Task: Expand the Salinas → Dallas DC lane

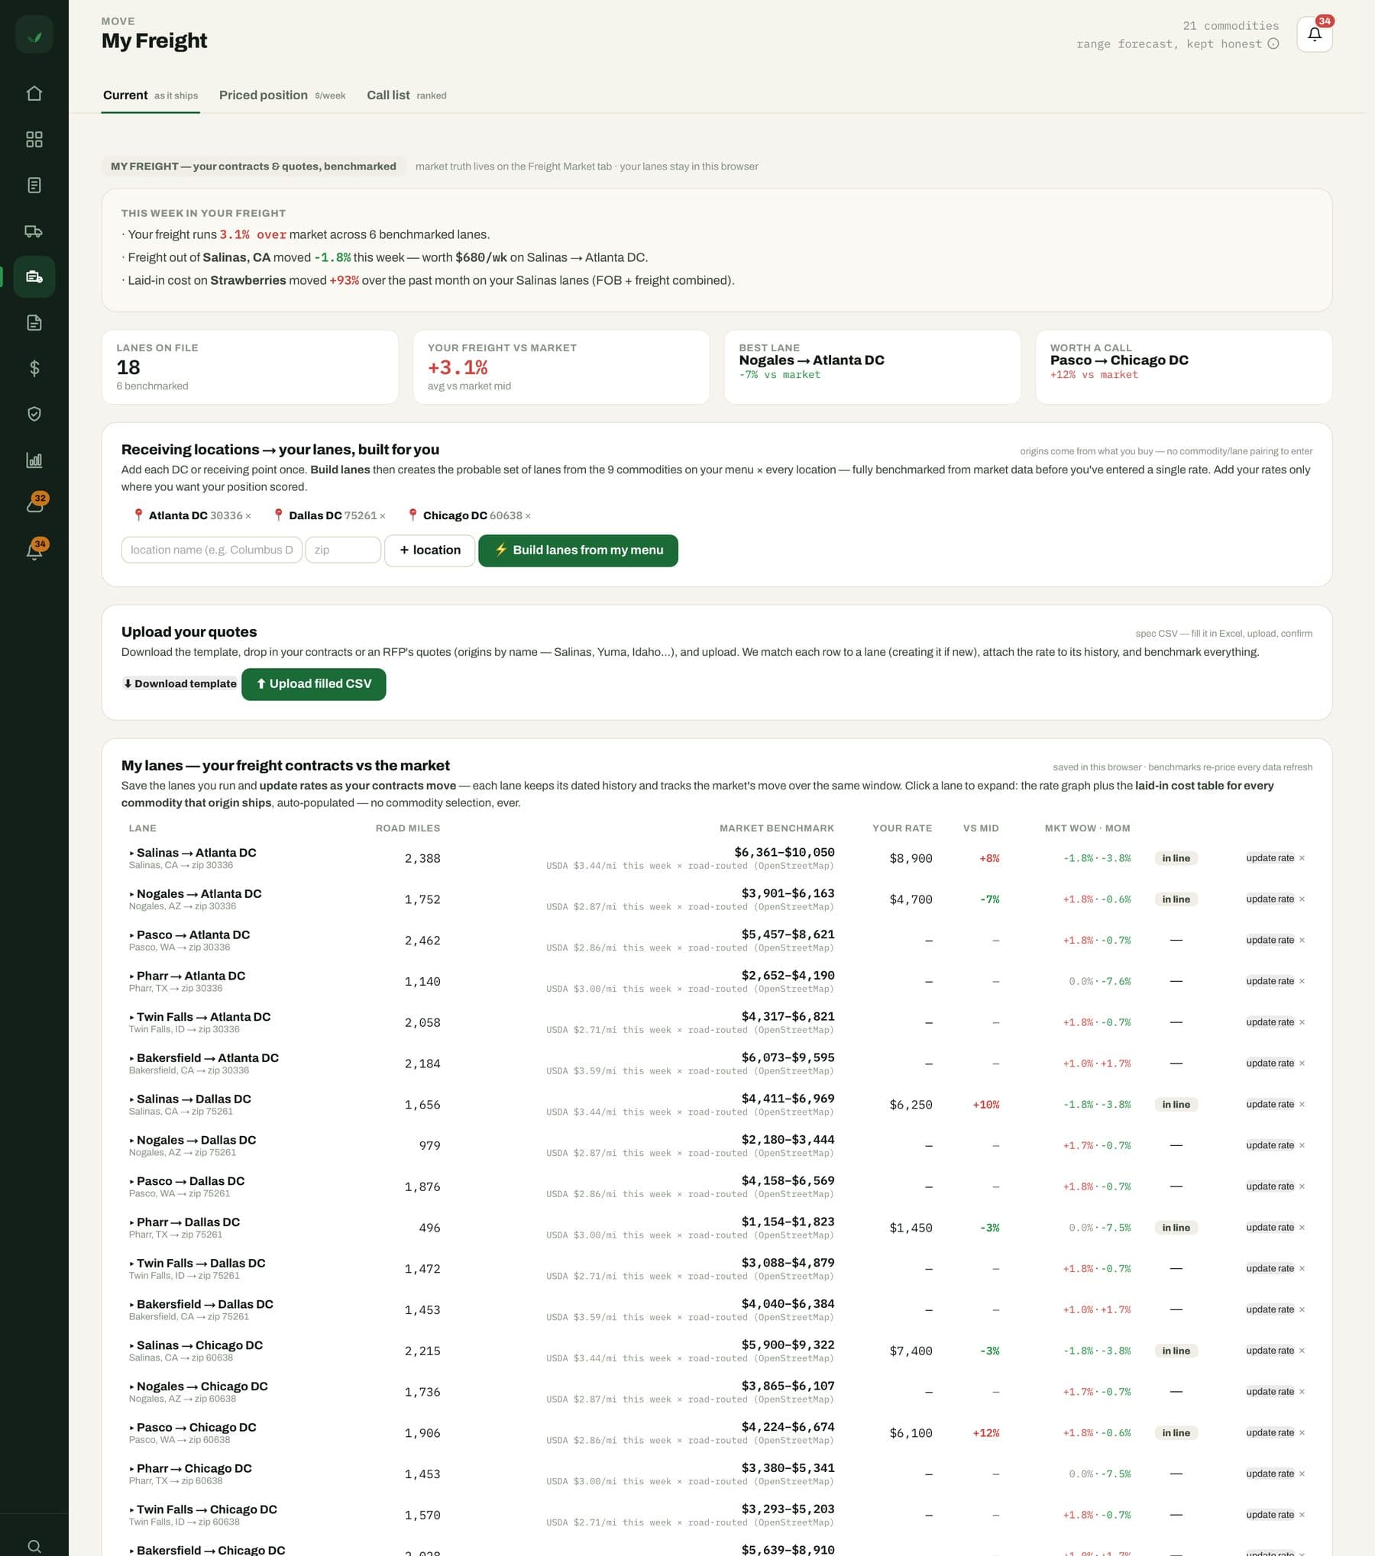Action: (189, 1099)
